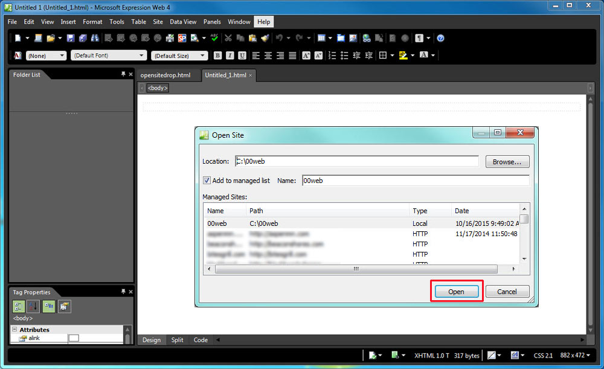
Task: Toggle the Add to managed list checkbox
Action: point(207,180)
